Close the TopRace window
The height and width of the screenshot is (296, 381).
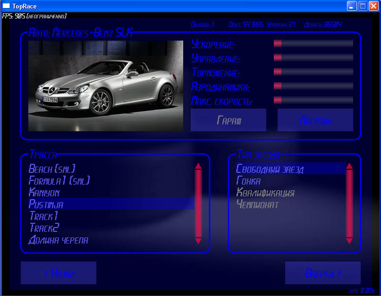(x=373, y=6)
